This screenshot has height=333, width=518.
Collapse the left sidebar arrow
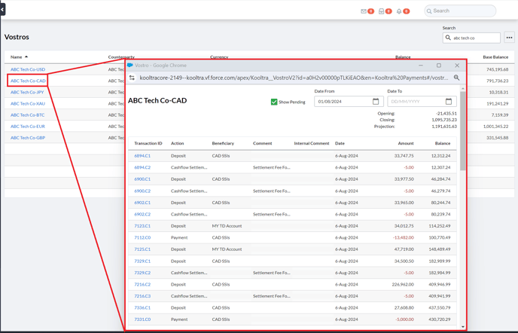[2, 10]
